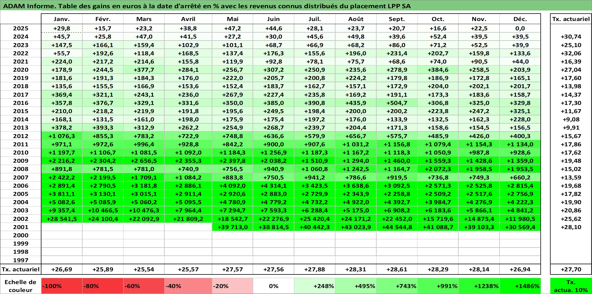Select the 'Févr.' column header
Viewport: 592px width, 294px height.
point(103,19)
